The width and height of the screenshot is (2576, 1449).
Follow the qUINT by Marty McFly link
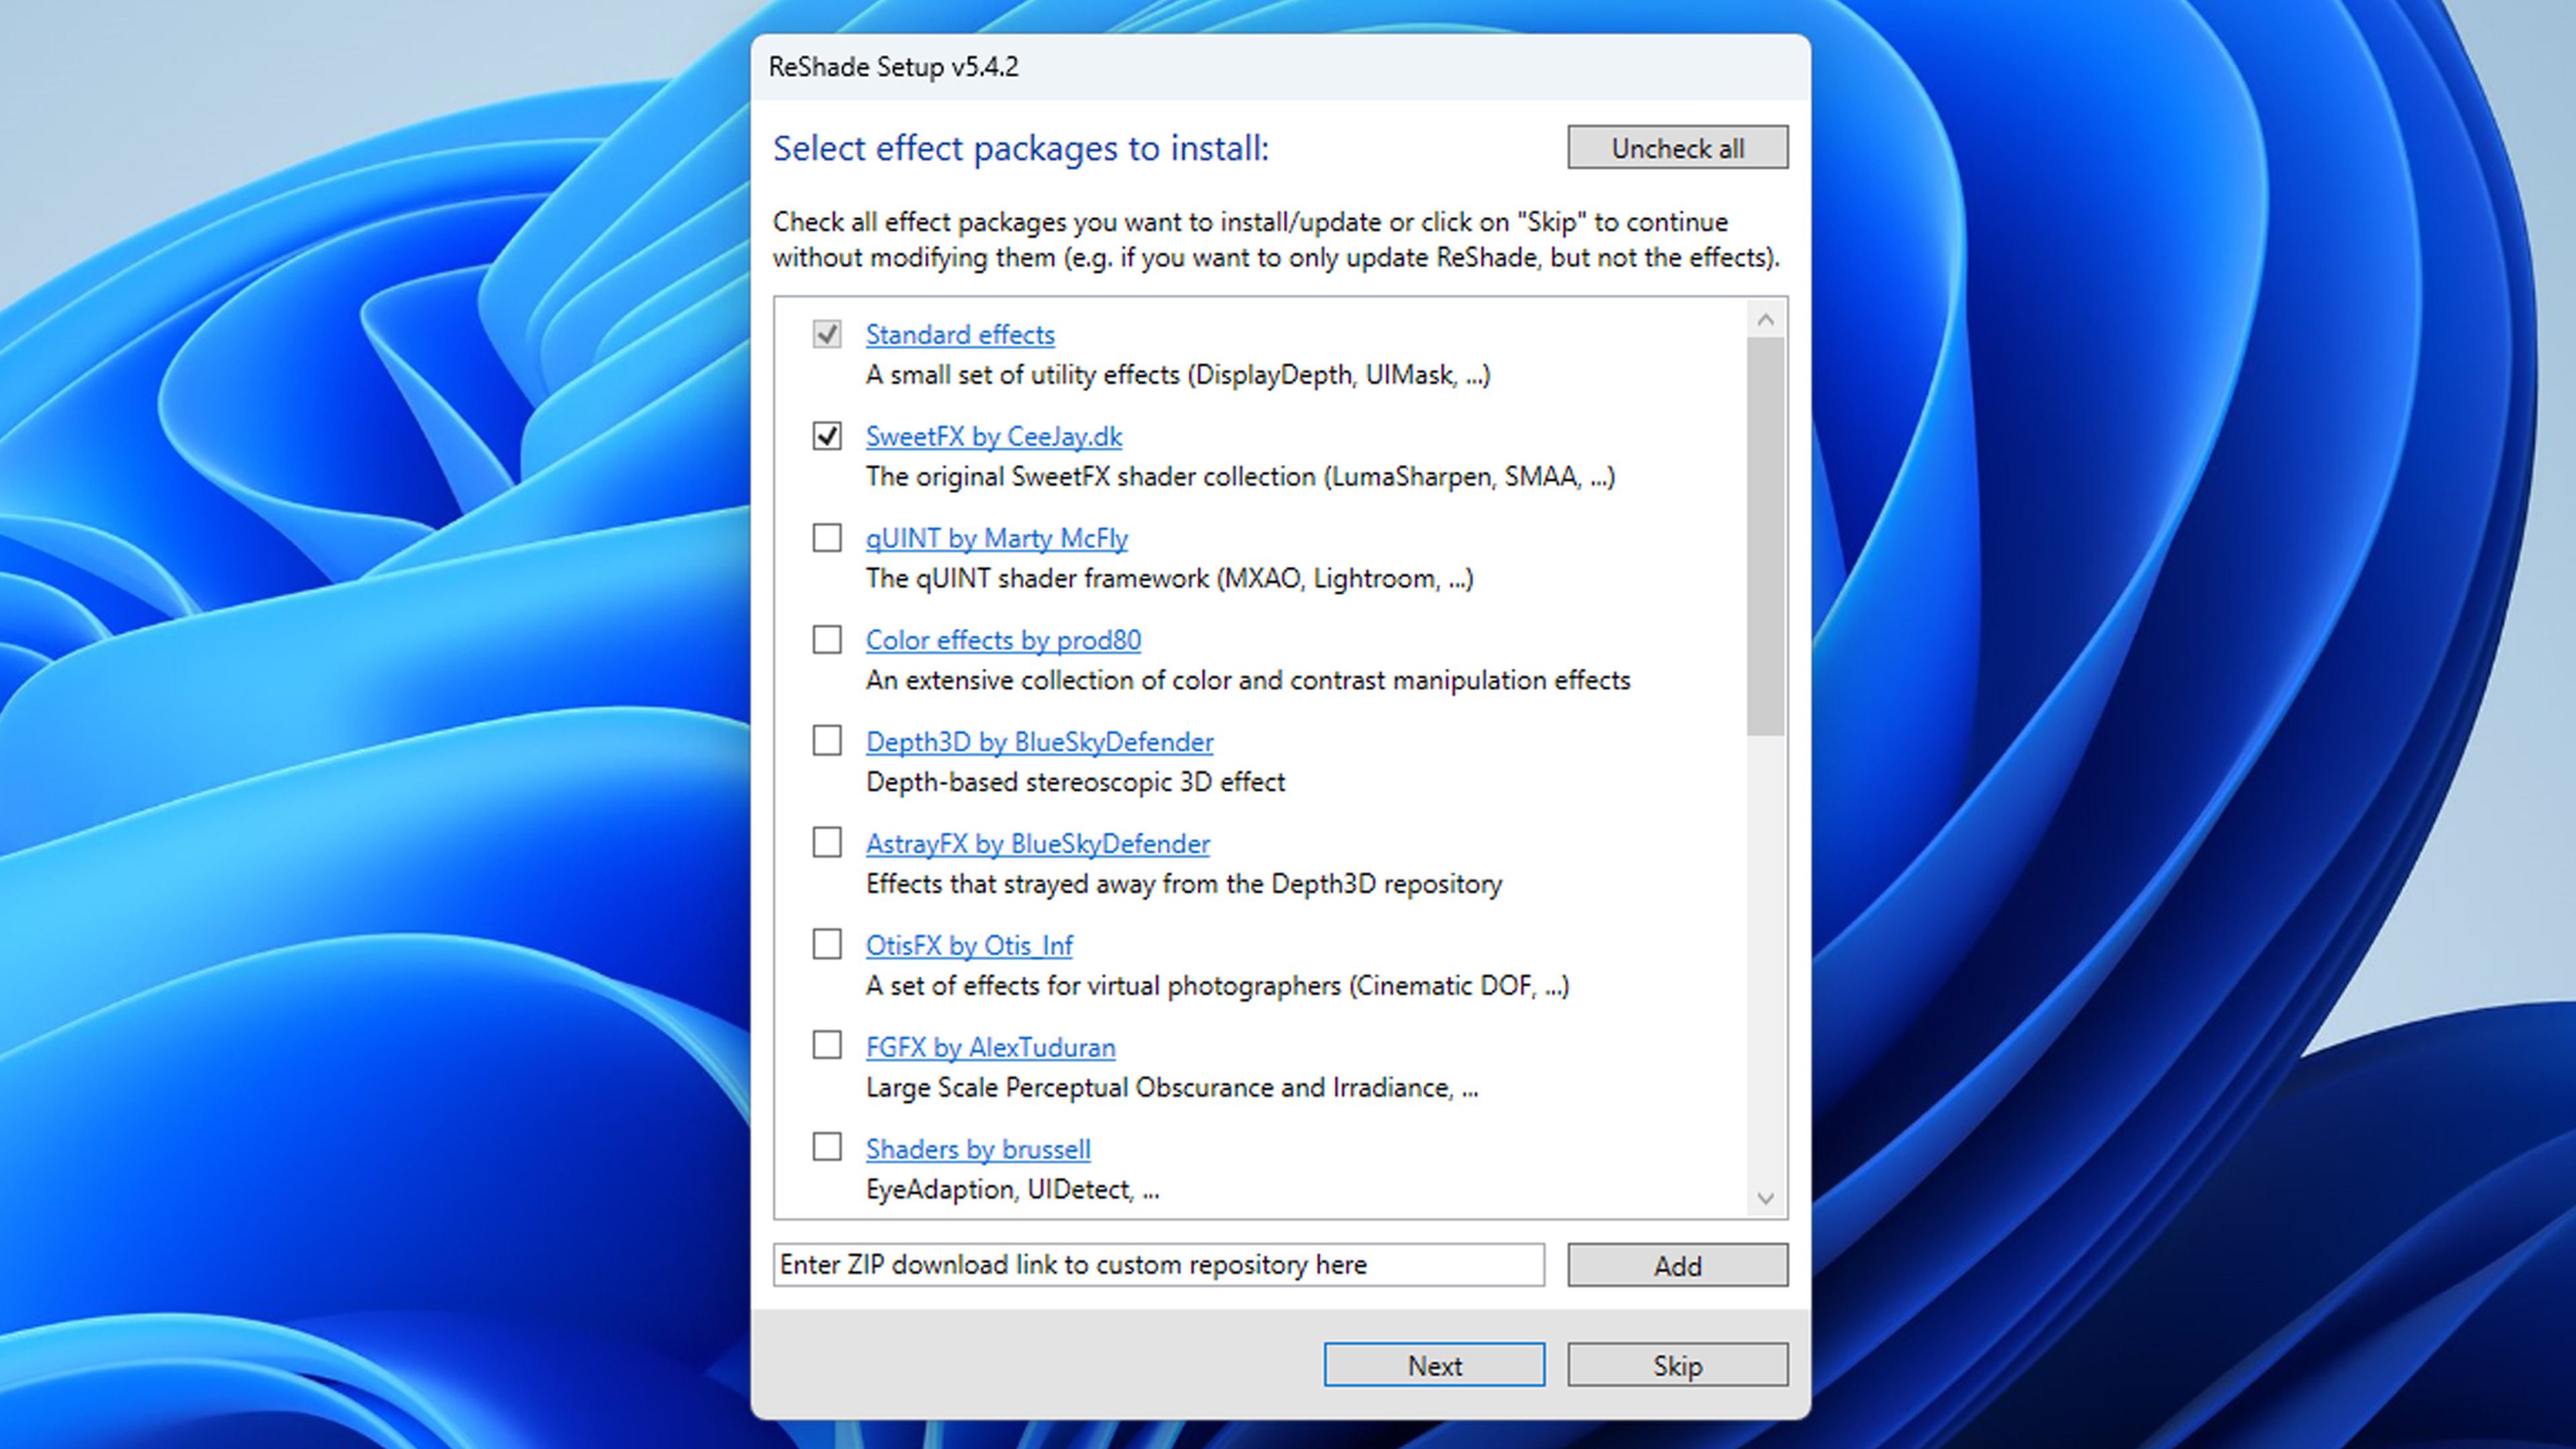tap(997, 539)
